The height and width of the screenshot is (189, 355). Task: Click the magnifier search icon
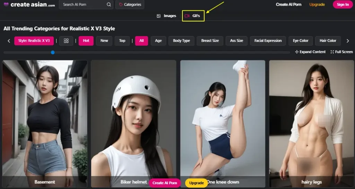109,5
